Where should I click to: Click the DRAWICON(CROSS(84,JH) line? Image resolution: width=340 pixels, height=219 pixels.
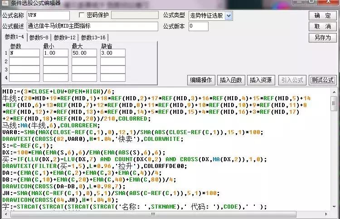[x=60, y=200]
